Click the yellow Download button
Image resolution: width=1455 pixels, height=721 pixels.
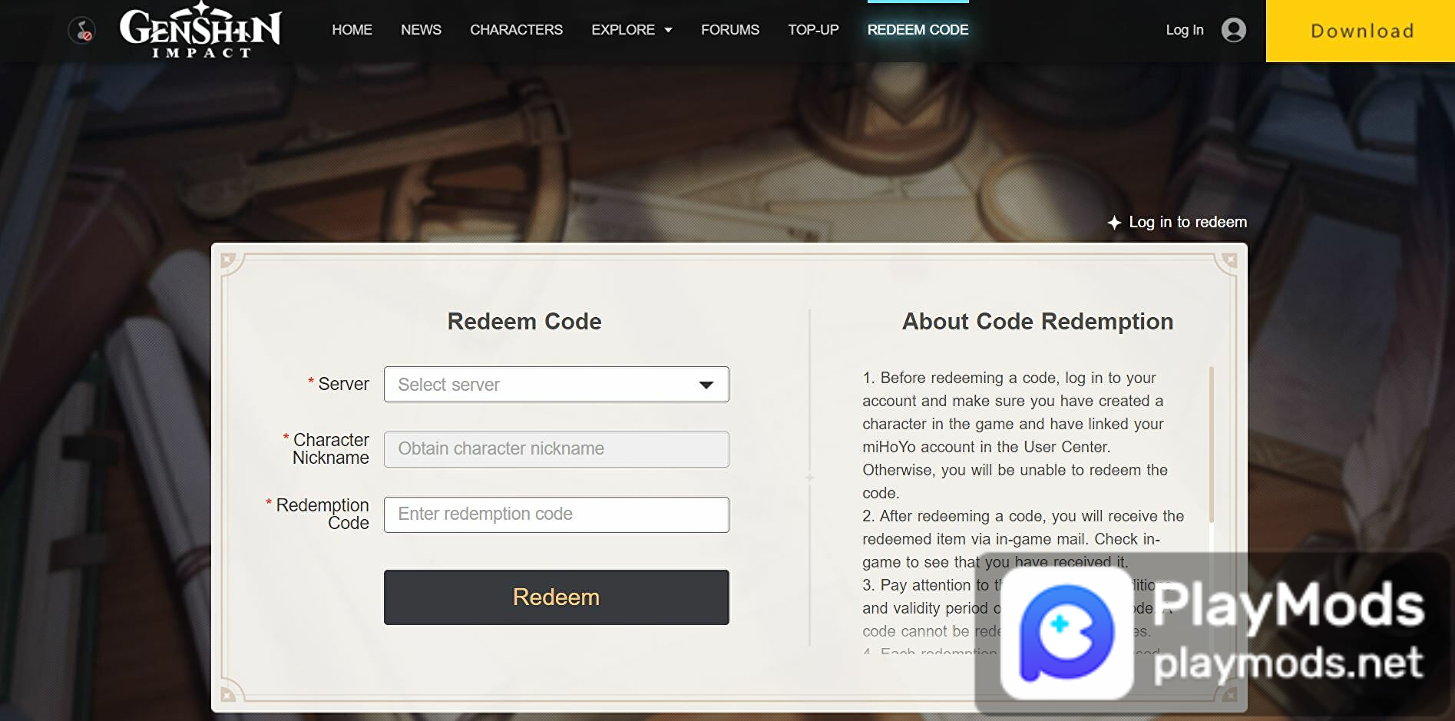click(x=1360, y=31)
